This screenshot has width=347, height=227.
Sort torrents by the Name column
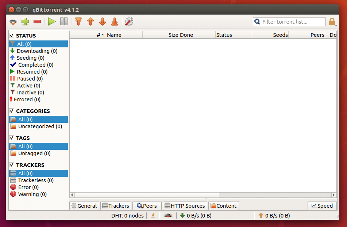(115, 35)
